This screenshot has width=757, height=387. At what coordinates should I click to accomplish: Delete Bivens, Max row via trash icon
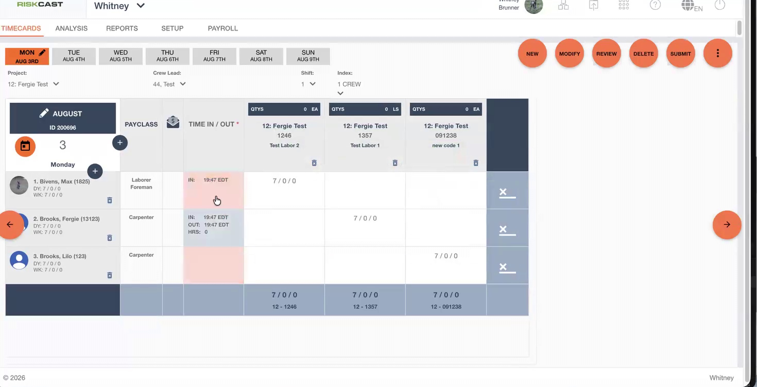click(x=110, y=200)
